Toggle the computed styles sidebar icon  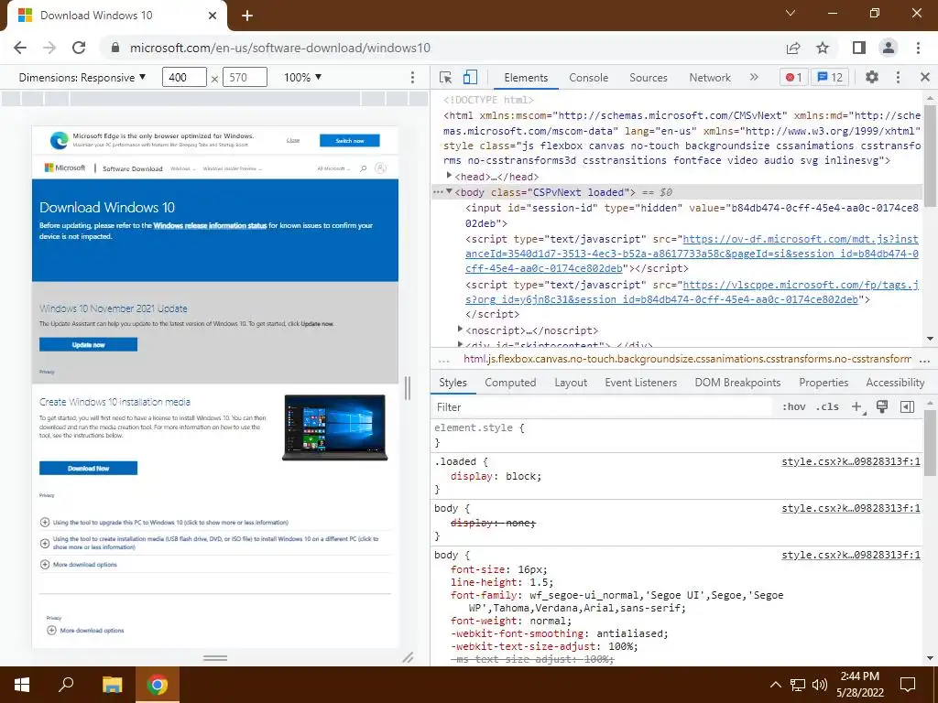907,407
